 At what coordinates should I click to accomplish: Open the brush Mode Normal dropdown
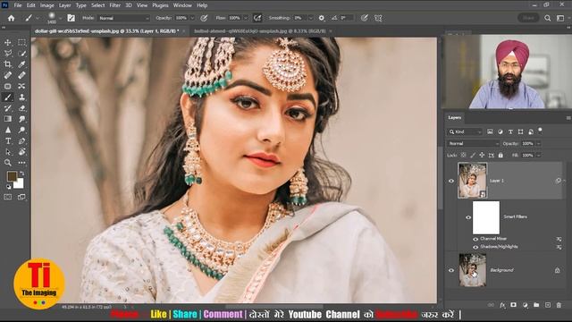tap(124, 18)
